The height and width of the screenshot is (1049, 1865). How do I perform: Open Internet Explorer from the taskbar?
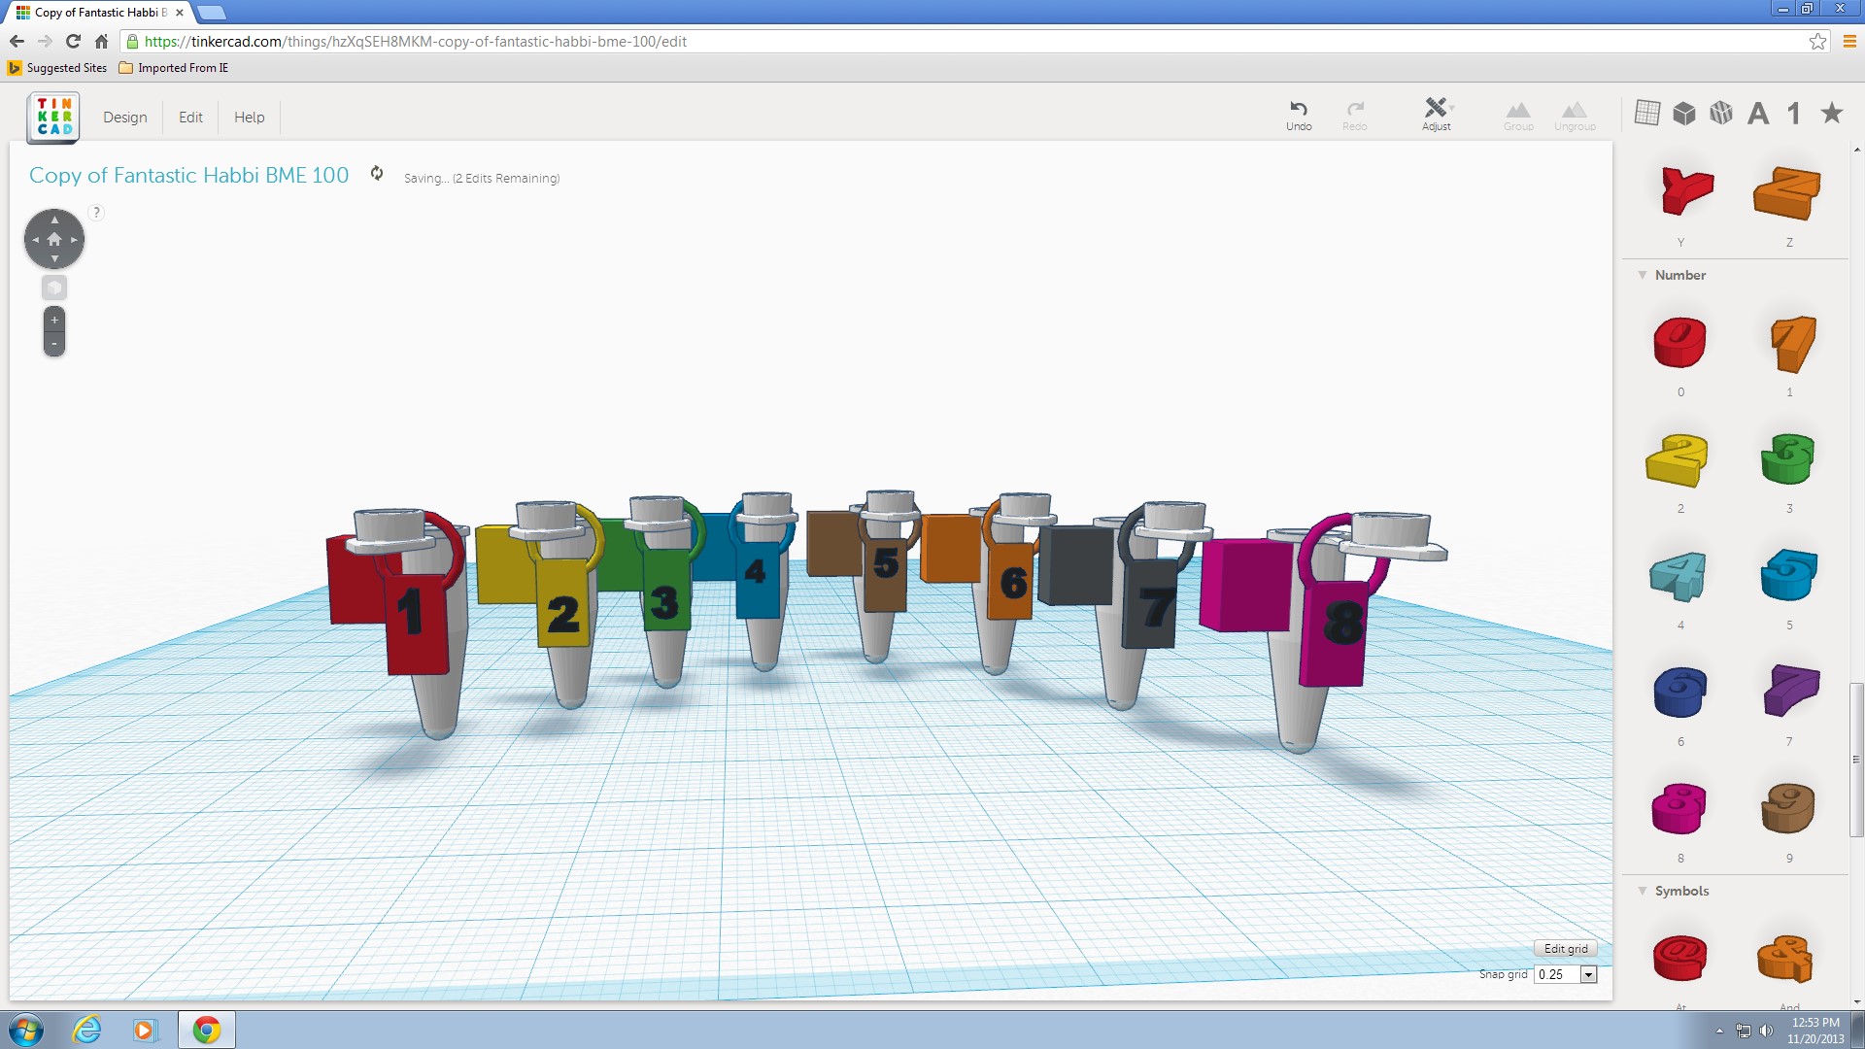click(86, 1030)
